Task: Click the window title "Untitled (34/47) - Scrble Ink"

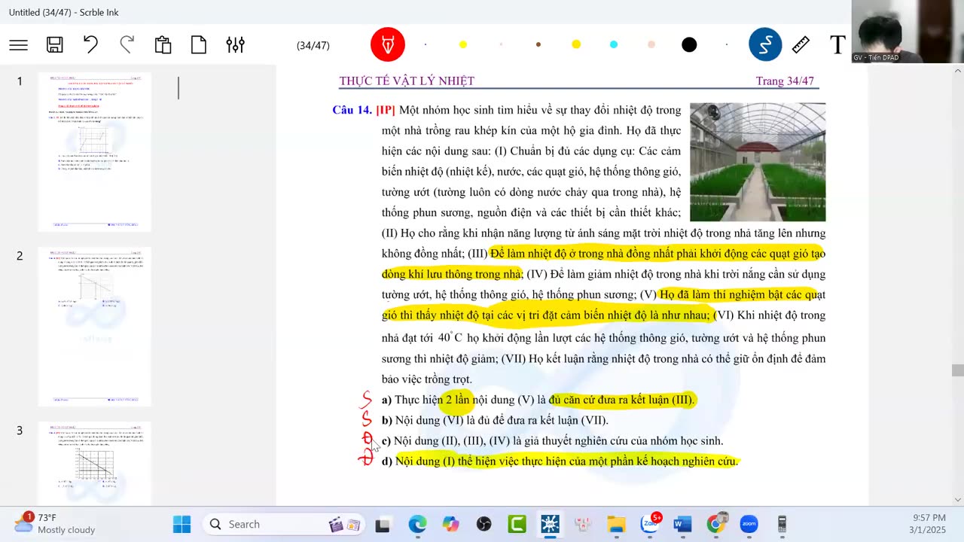Action: [64, 12]
